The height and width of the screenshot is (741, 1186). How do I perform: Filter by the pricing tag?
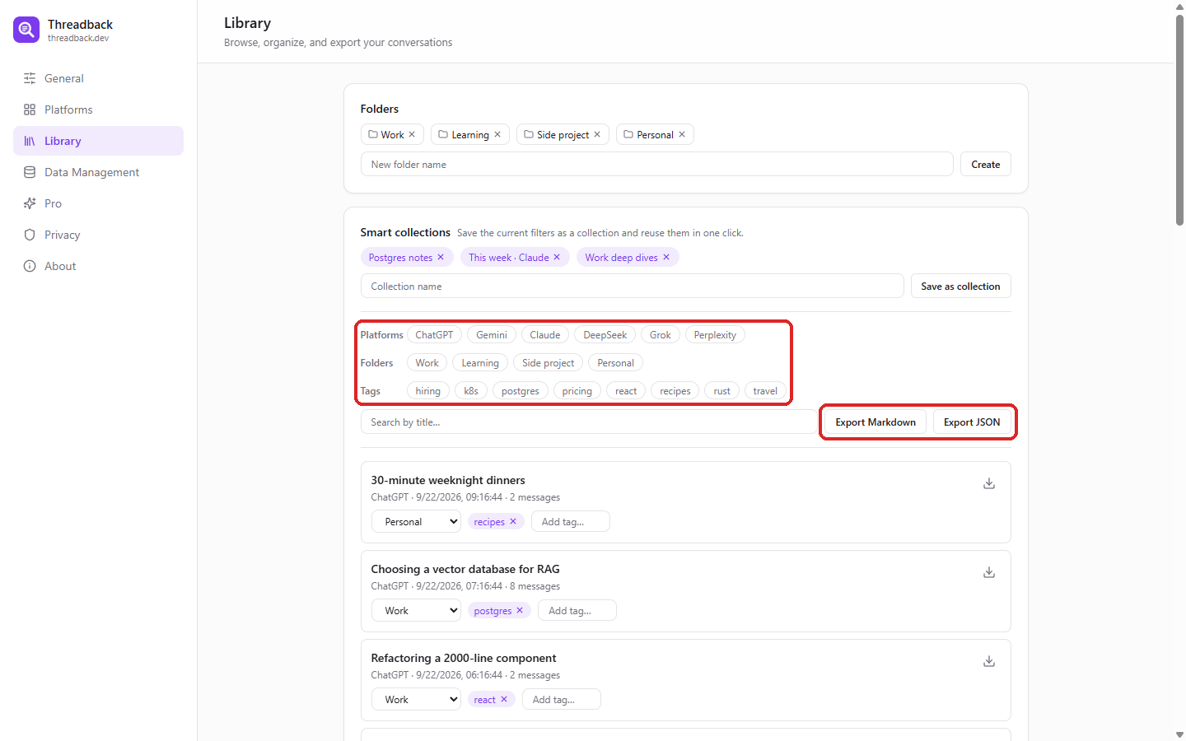click(577, 390)
